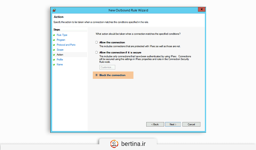Screen dimensions: 256x150
Task: Click the green bullet beside Scope
Action: point(54,50)
